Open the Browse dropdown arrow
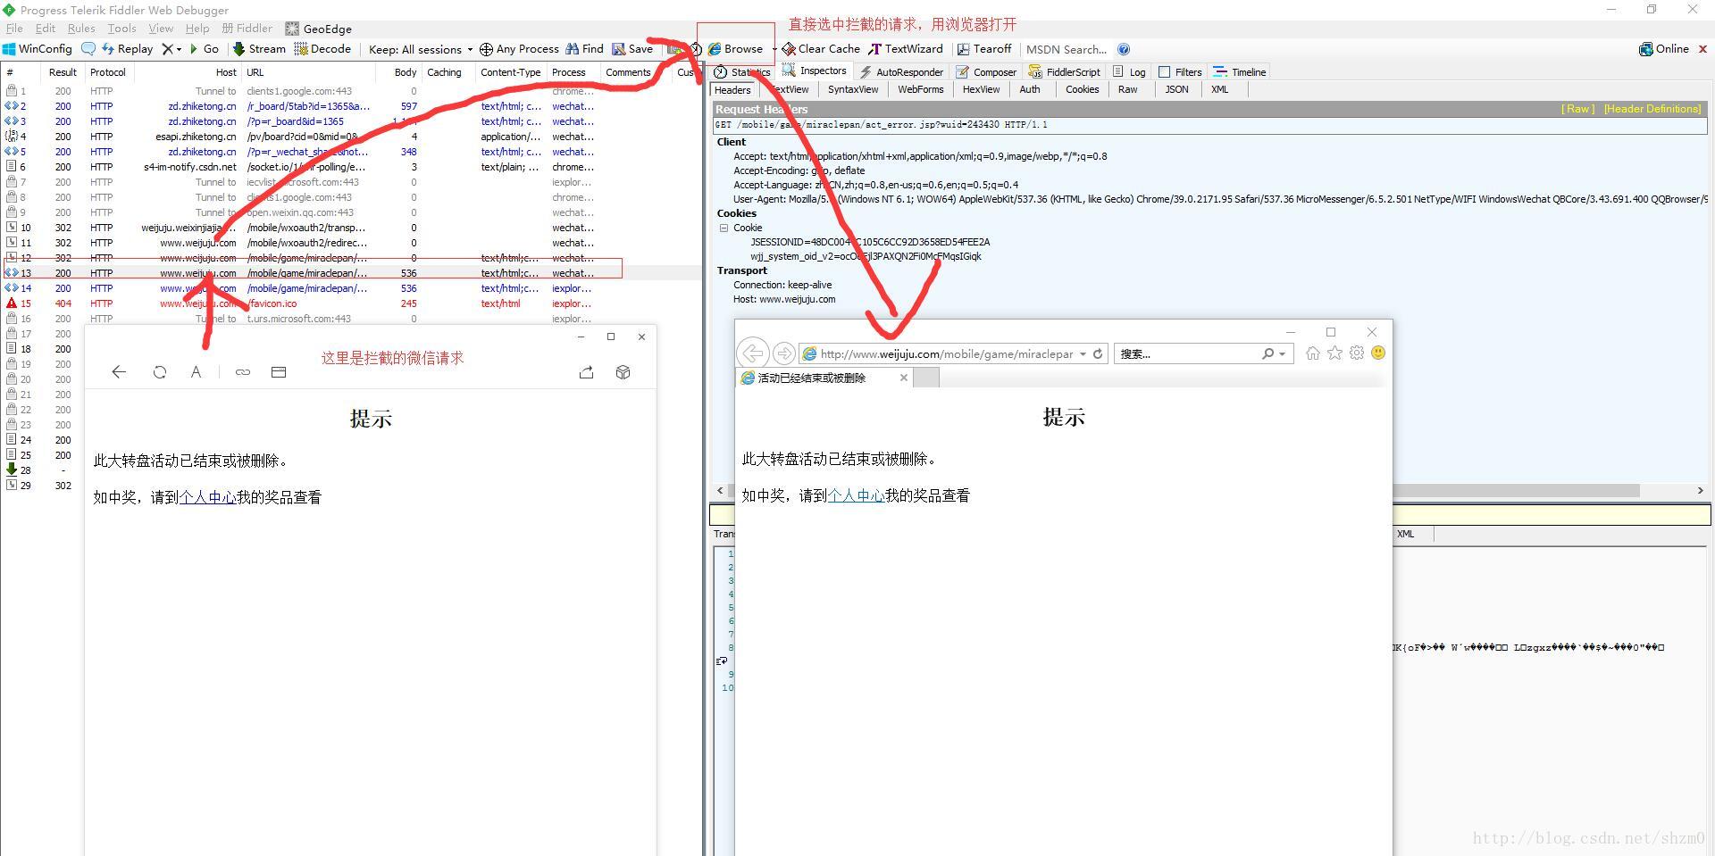 [774, 49]
